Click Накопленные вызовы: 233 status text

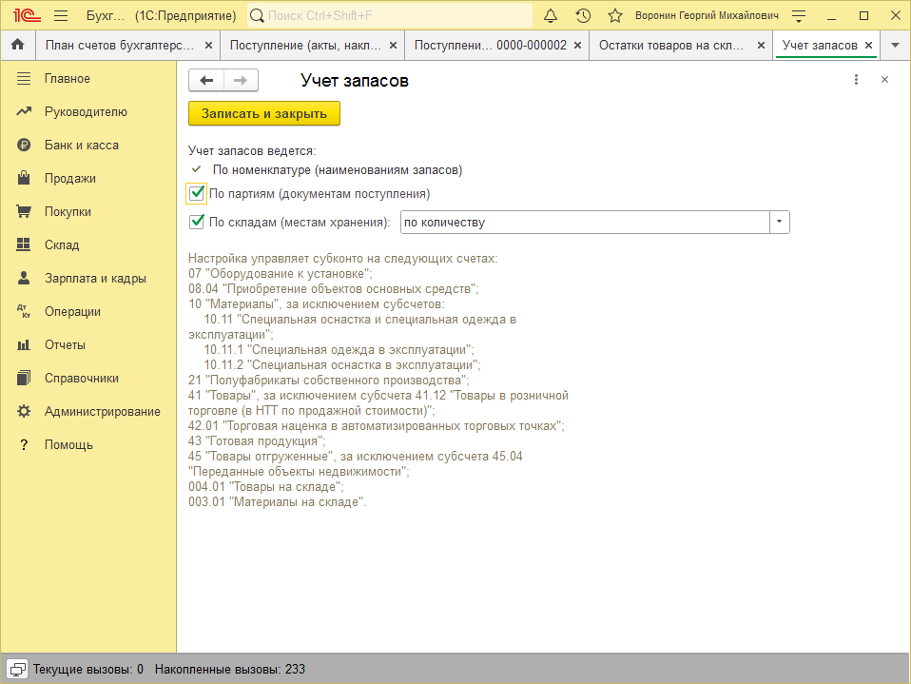(x=230, y=670)
